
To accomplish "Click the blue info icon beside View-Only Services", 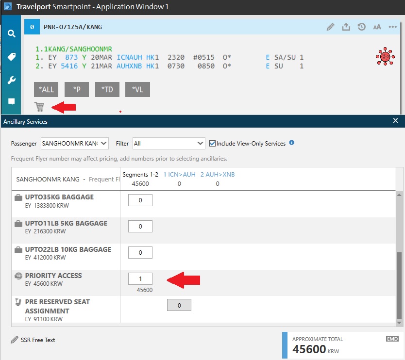I will pos(292,143).
